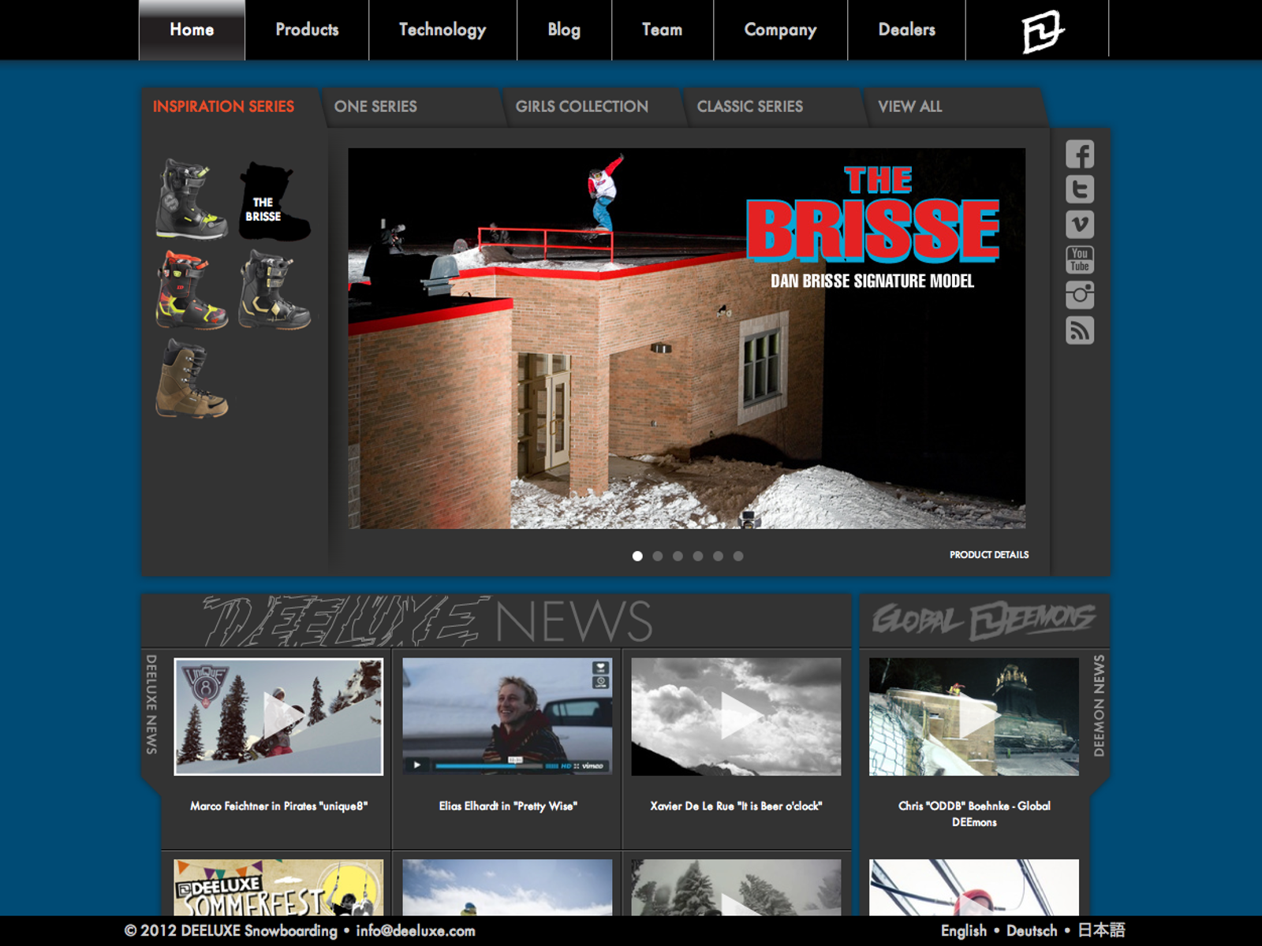The image size is (1262, 946).
Task: Switch site language to Japanese (日本語)
Action: (x=1101, y=930)
